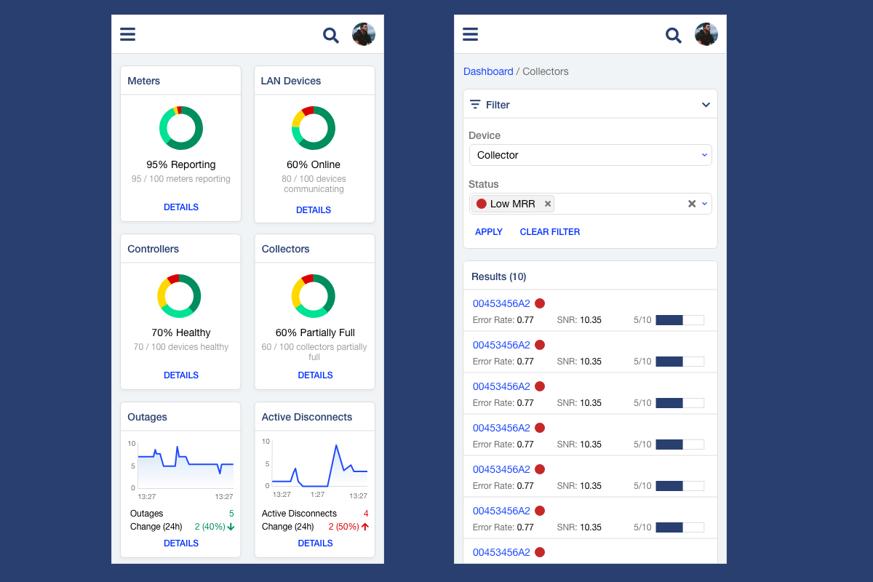Click the 60% Online label
Image resolution: width=873 pixels, height=582 pixels.
tap(314, 164)
